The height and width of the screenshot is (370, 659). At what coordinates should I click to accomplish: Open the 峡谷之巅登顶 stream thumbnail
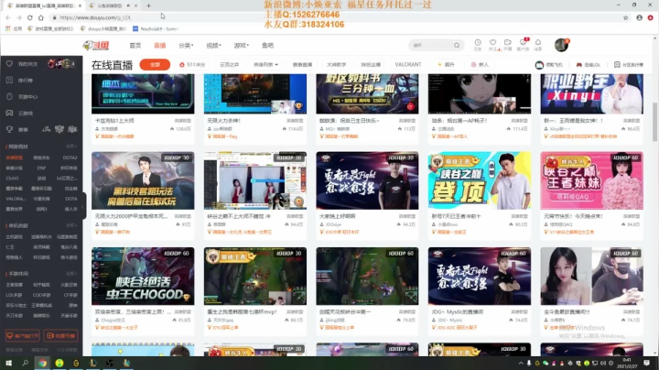(479, 180)
